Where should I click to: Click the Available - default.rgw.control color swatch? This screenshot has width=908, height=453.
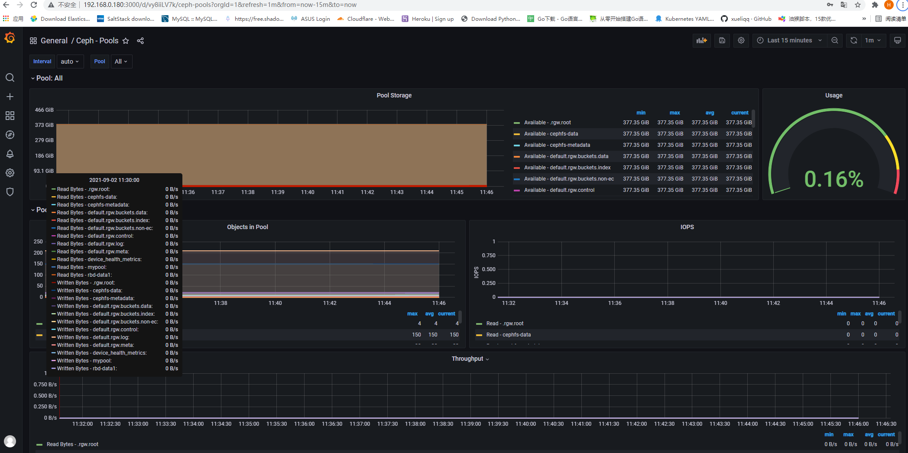coord(516,190)
